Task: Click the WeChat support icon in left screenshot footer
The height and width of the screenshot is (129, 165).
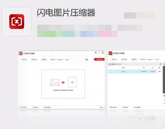Action: [45, 107]
